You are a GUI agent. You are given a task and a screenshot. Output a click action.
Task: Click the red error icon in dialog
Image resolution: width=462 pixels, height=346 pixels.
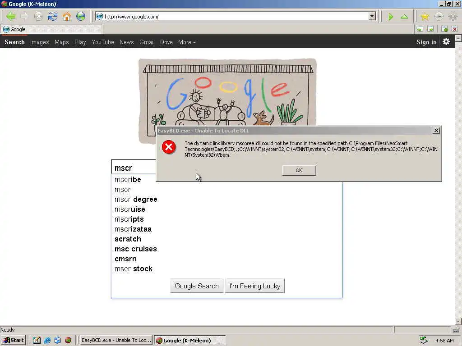point(169,147)
